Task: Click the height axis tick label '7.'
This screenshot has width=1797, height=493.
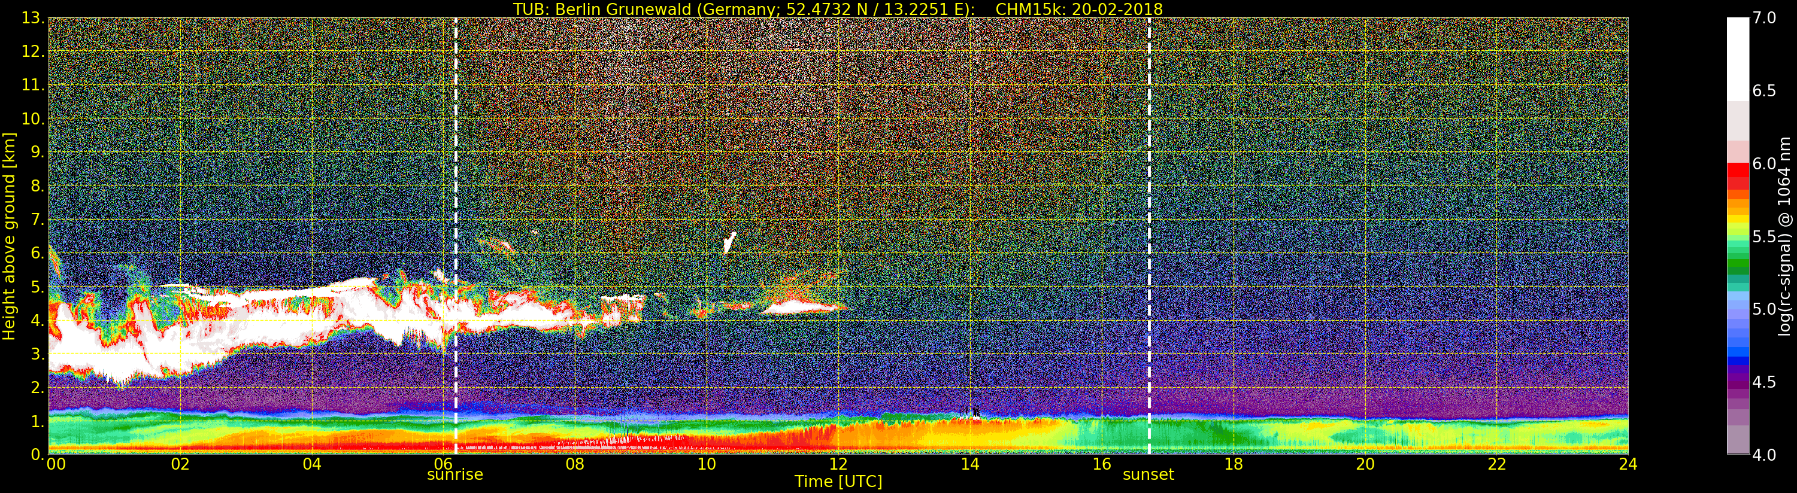Action: [38, 220]
